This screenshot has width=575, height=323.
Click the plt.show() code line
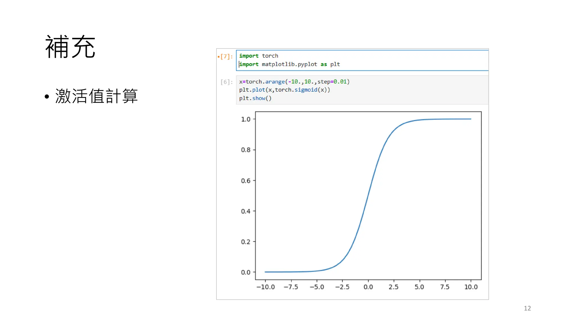[255, 98]
